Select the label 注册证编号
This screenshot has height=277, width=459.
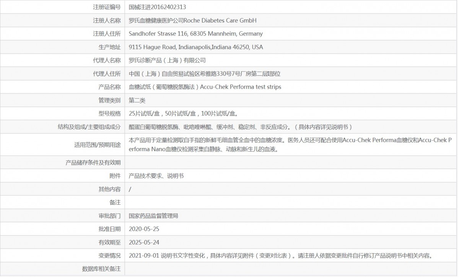tap(107, 7)
